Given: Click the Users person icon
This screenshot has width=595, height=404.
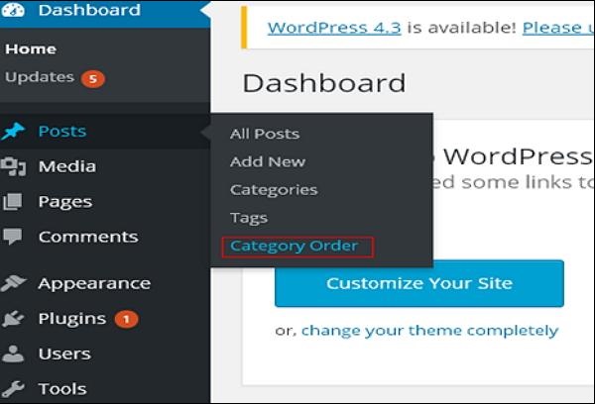Looking at the screenshot, I should 14,353.
